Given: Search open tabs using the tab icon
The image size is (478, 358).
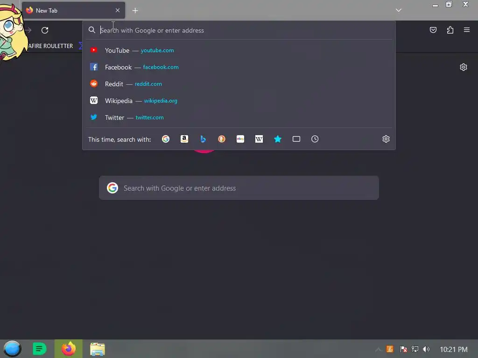Looking at the screenshot, I should tap(296, 139).
